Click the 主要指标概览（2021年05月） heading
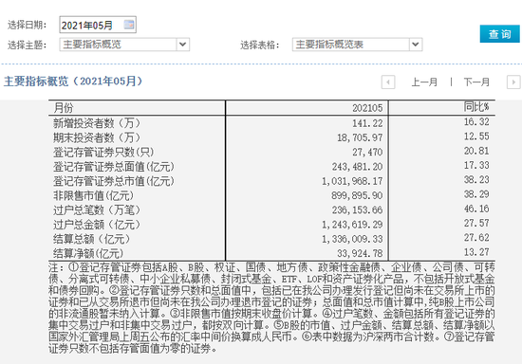 [73, 82]
